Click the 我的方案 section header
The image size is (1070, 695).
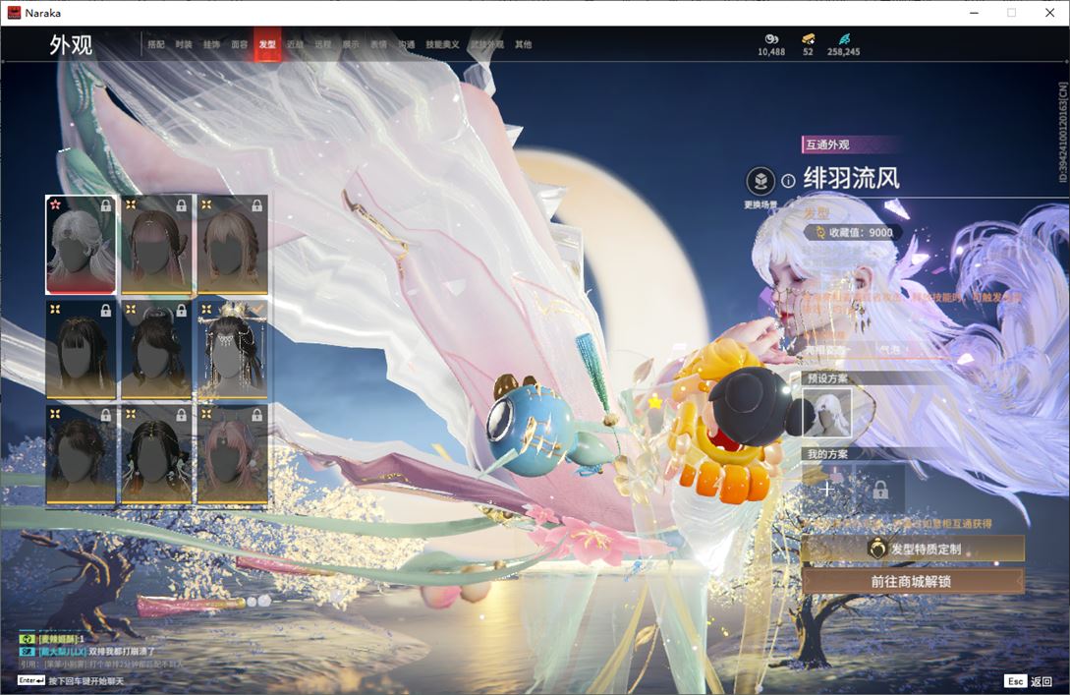827,454
